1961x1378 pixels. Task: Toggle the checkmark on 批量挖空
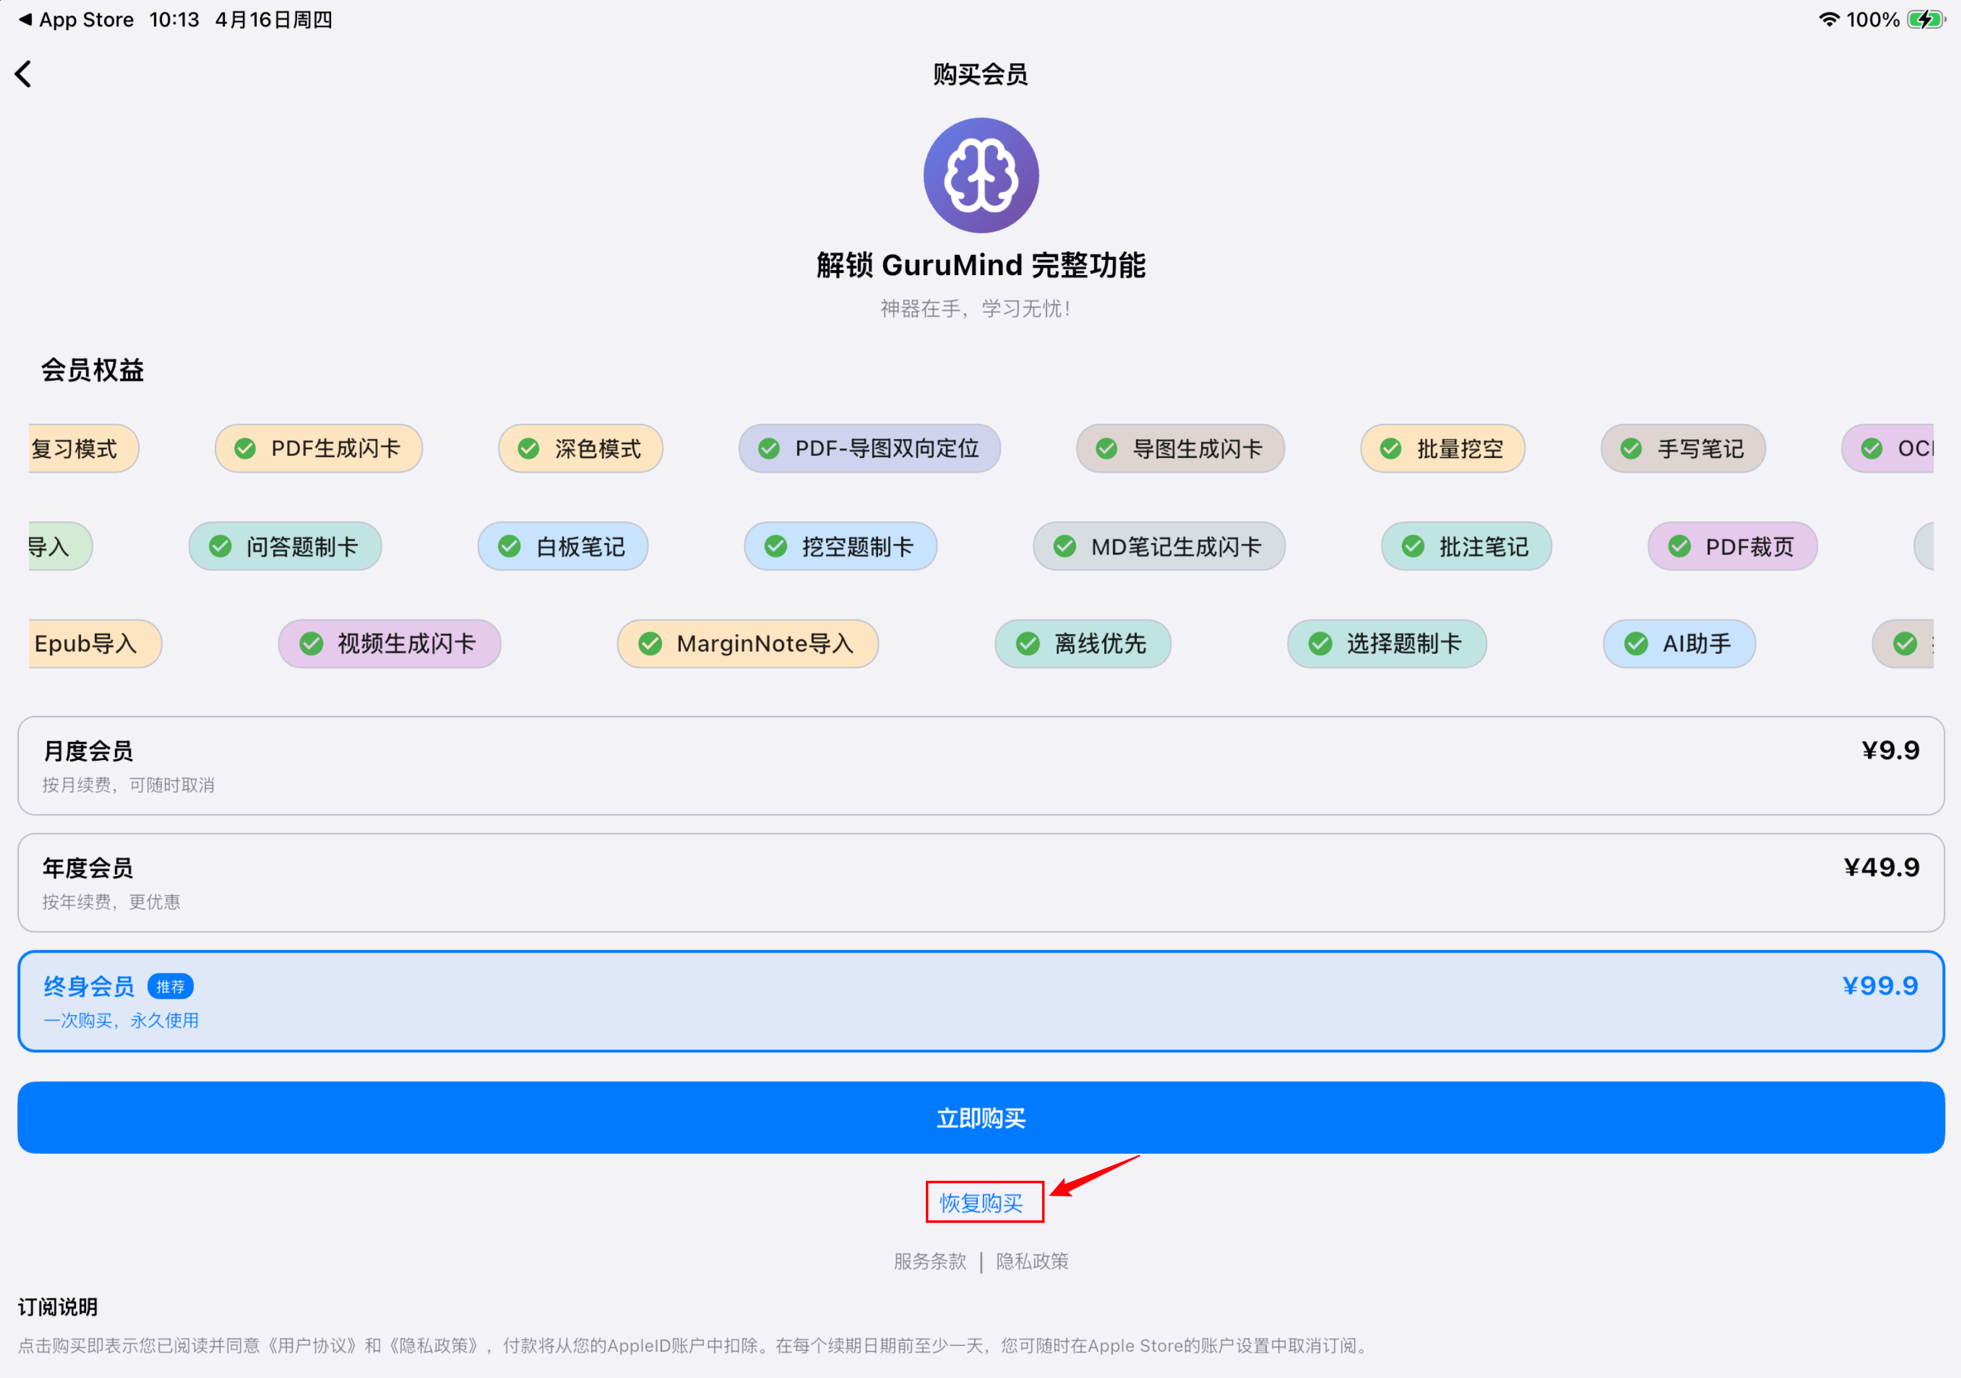point(1392,448)
